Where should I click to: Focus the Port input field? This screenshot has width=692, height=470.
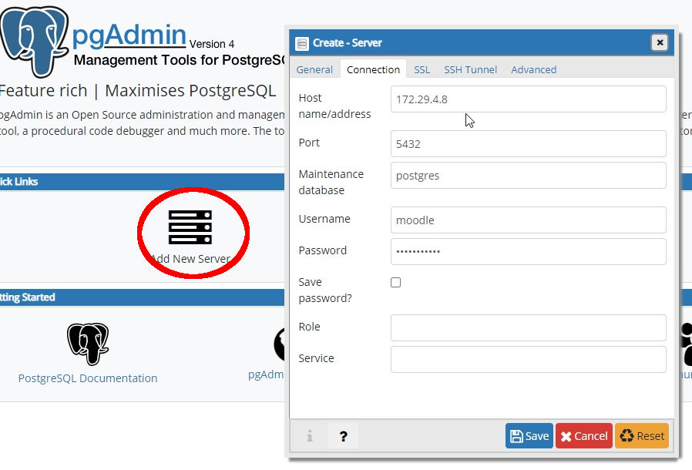coord(528,144)
